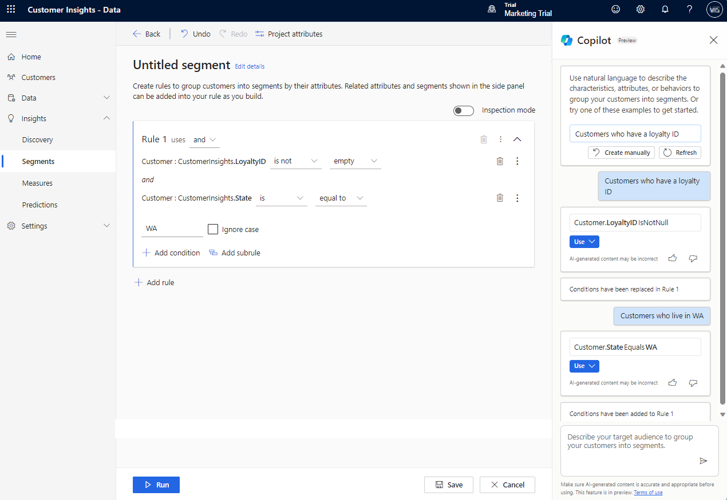Switch to the Measures section
The height and width of the screenshot is (500, 727).
pos(37,183)
